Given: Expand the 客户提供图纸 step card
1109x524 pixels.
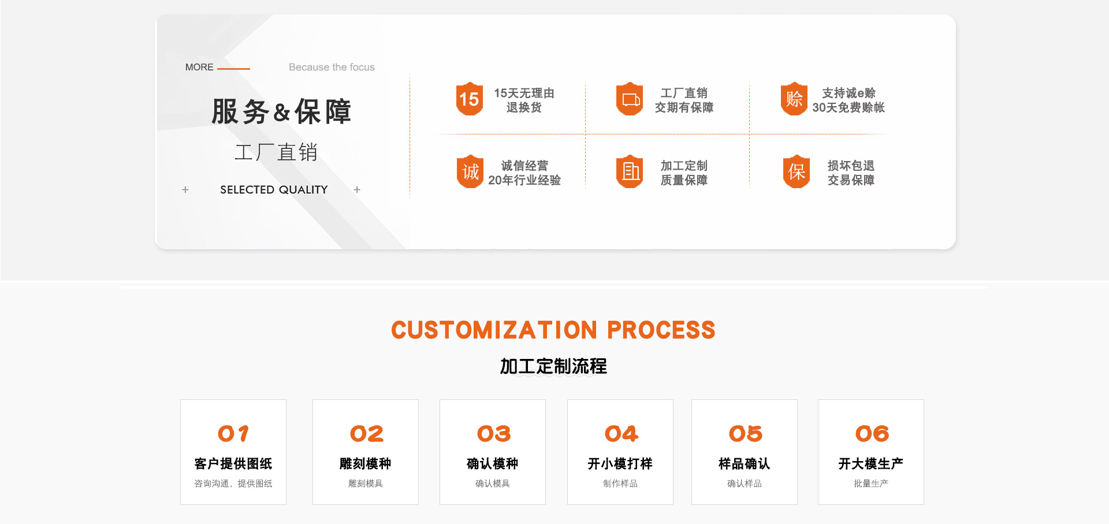Looking at the screenshot, I should point(233,452).
